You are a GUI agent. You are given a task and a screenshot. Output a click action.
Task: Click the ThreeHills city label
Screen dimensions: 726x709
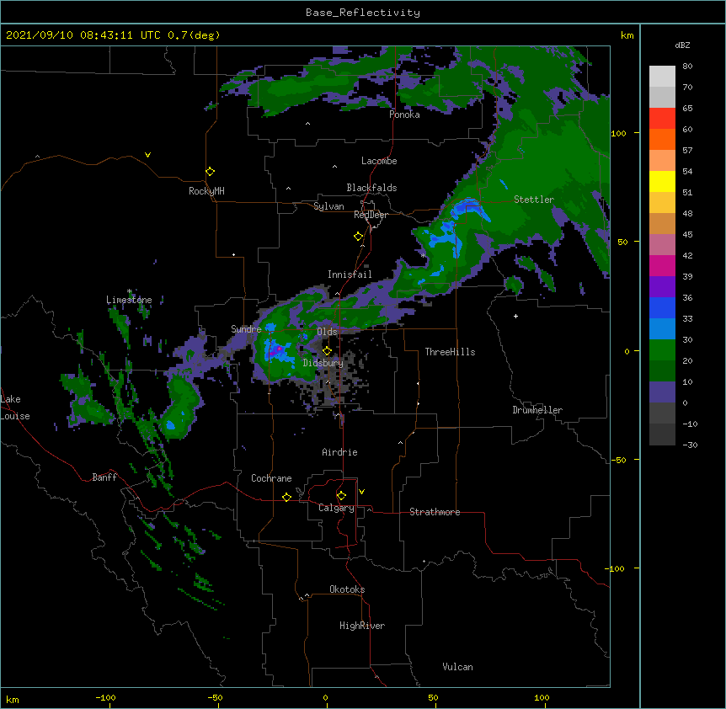tap(450, 352)
